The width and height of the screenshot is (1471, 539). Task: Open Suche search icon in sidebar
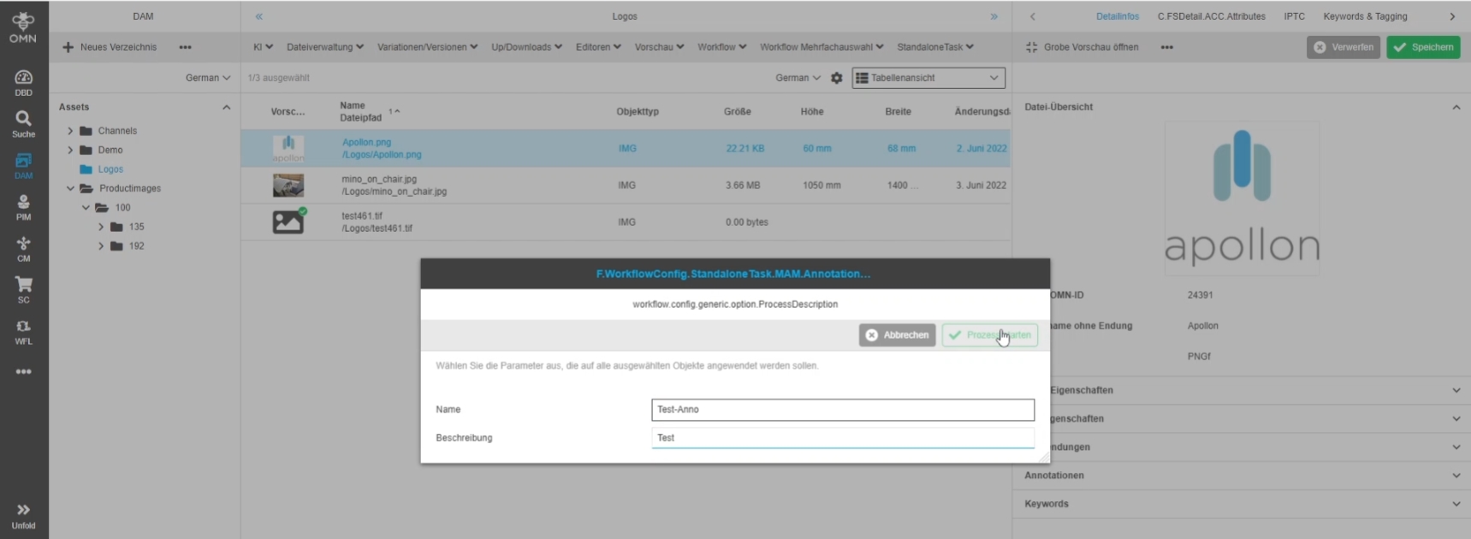(x=23, y=123)
